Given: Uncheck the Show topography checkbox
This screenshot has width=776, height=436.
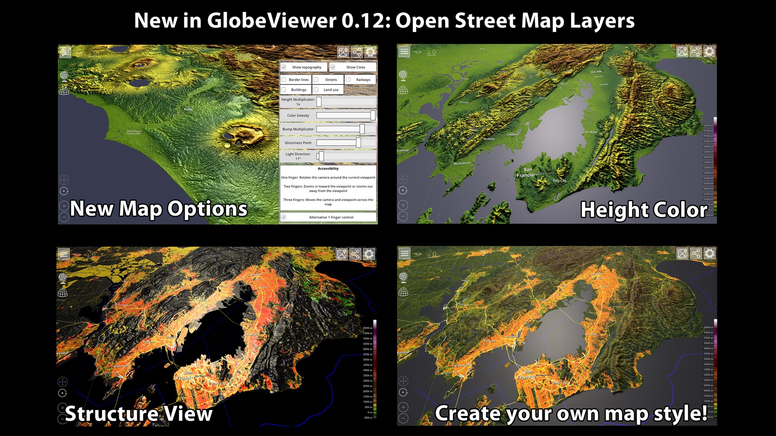Looking at the screenshot, I should coord(284,67).
